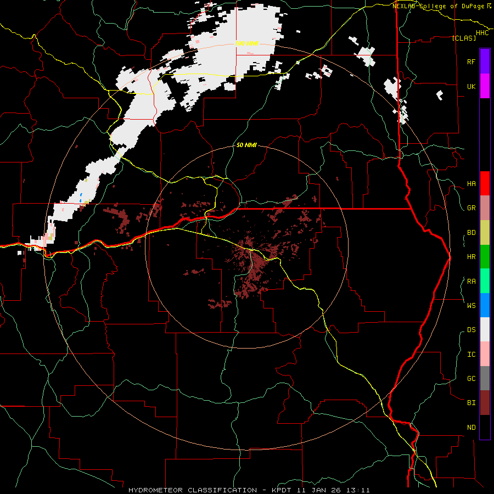The image size is (494, 494).
Task: Click the HA red legend swatch
Action: 485,183
